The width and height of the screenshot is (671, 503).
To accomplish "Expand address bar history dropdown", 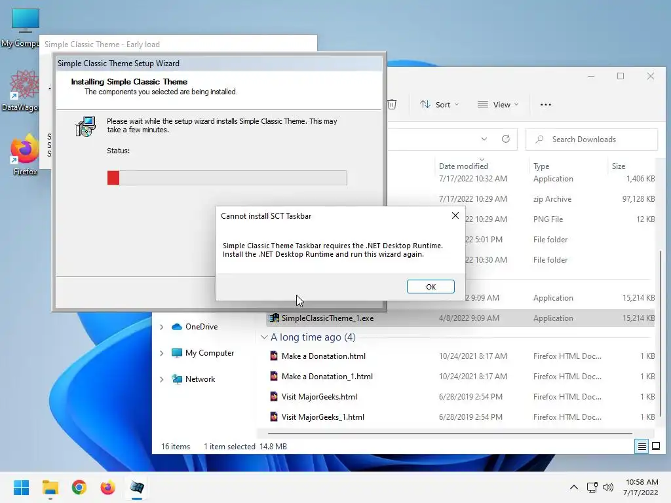I will click(x=484, y=139).
